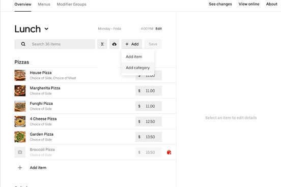
Task: Open the See changes link
Action: pos(220,4)
